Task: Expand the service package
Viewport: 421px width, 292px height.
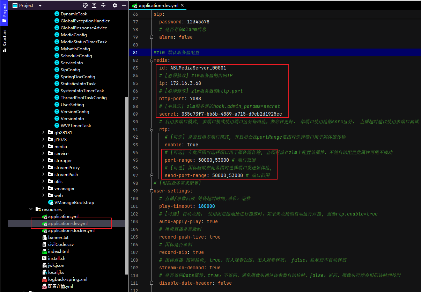Action: [x=43, y=153]
